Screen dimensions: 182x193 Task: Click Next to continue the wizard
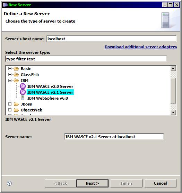[x=93, y=183]
